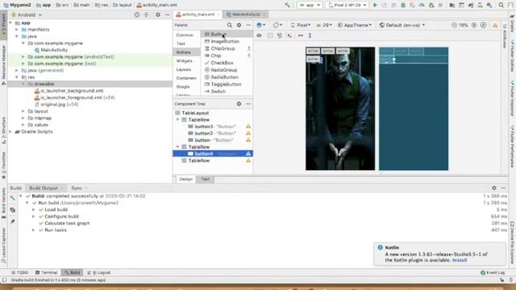Hide the Project panel with minus icon
This screenshot has width=516, height=290.
[168, 14]
